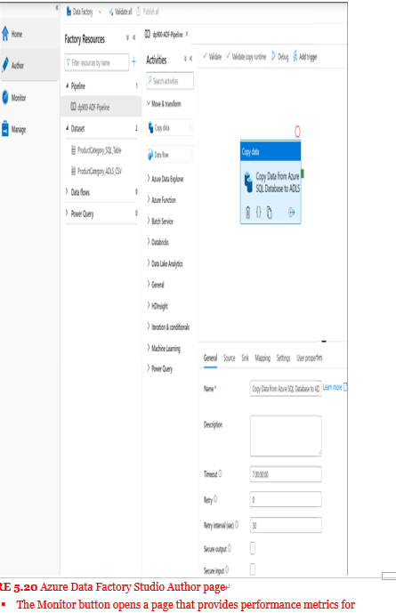Click Validate in pipeline toolbar

pos(212,56)
